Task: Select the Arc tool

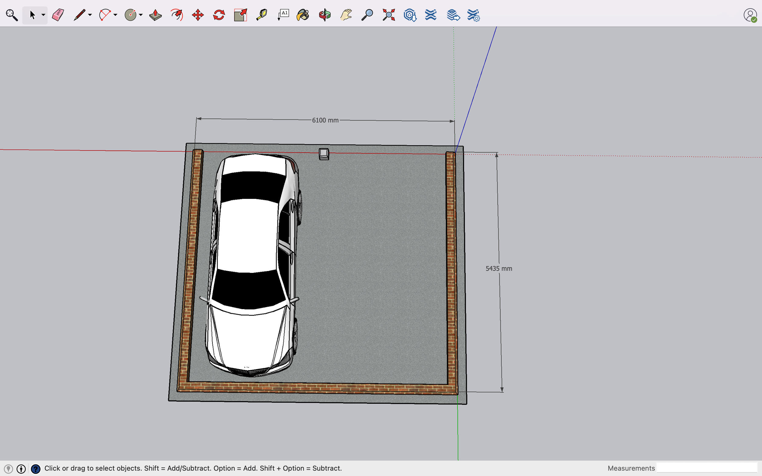Action: click(105, 15)
